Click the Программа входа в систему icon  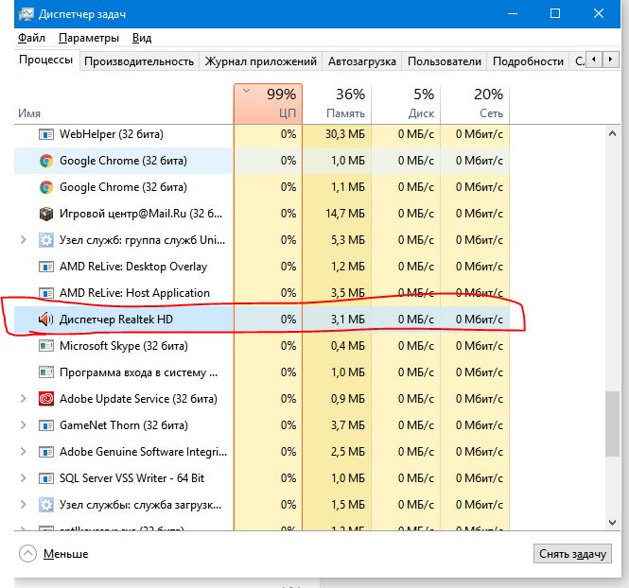(46, 372)
